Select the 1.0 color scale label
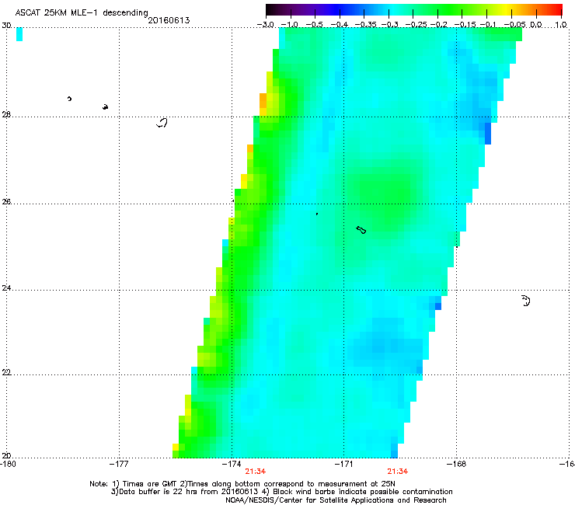Image resolution: width=575 pixels, height=505 pixels. coord(561,25)
